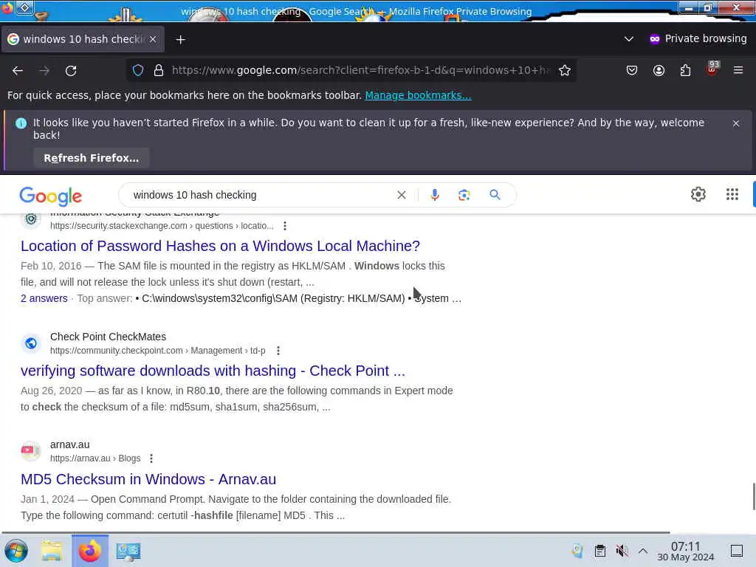The image size is (756, 567).
Task: Open the computer monitor taskbar icon
Action: [128, 551]
